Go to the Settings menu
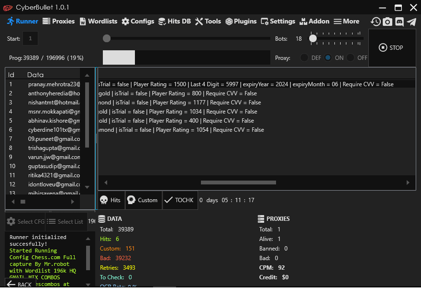 278,21
